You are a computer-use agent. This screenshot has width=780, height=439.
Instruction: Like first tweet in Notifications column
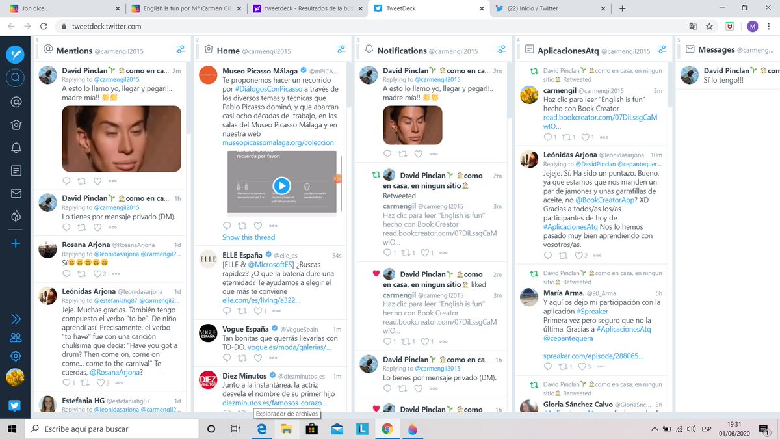419,153
